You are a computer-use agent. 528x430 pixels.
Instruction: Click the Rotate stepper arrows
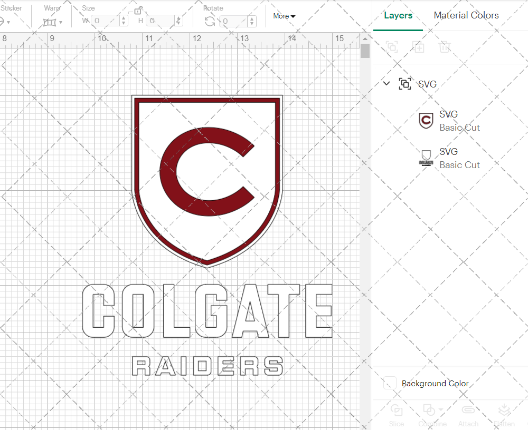click(x=252, y=21)
